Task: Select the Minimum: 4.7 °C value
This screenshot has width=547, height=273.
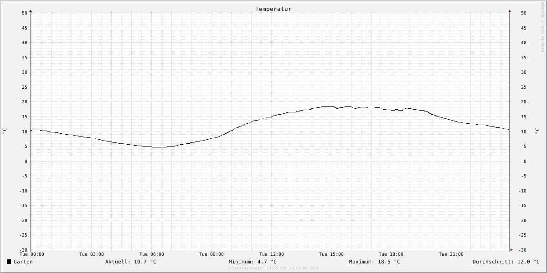Action: tap(253, 262)
